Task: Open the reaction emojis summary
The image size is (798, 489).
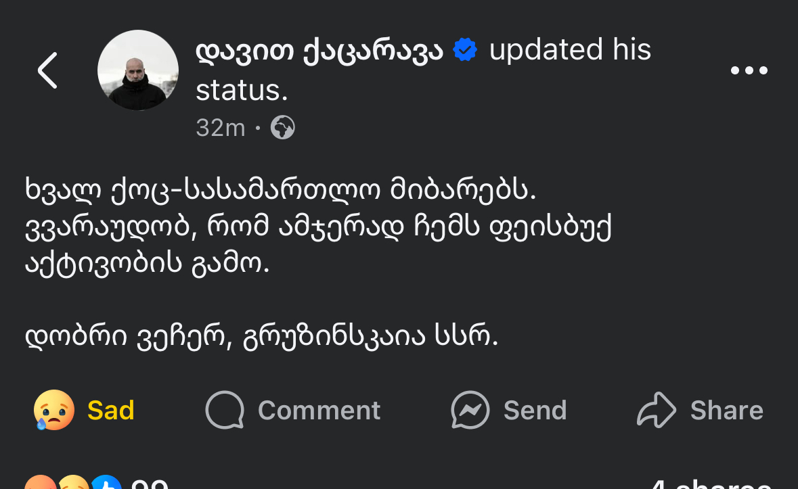Action: 73,483
